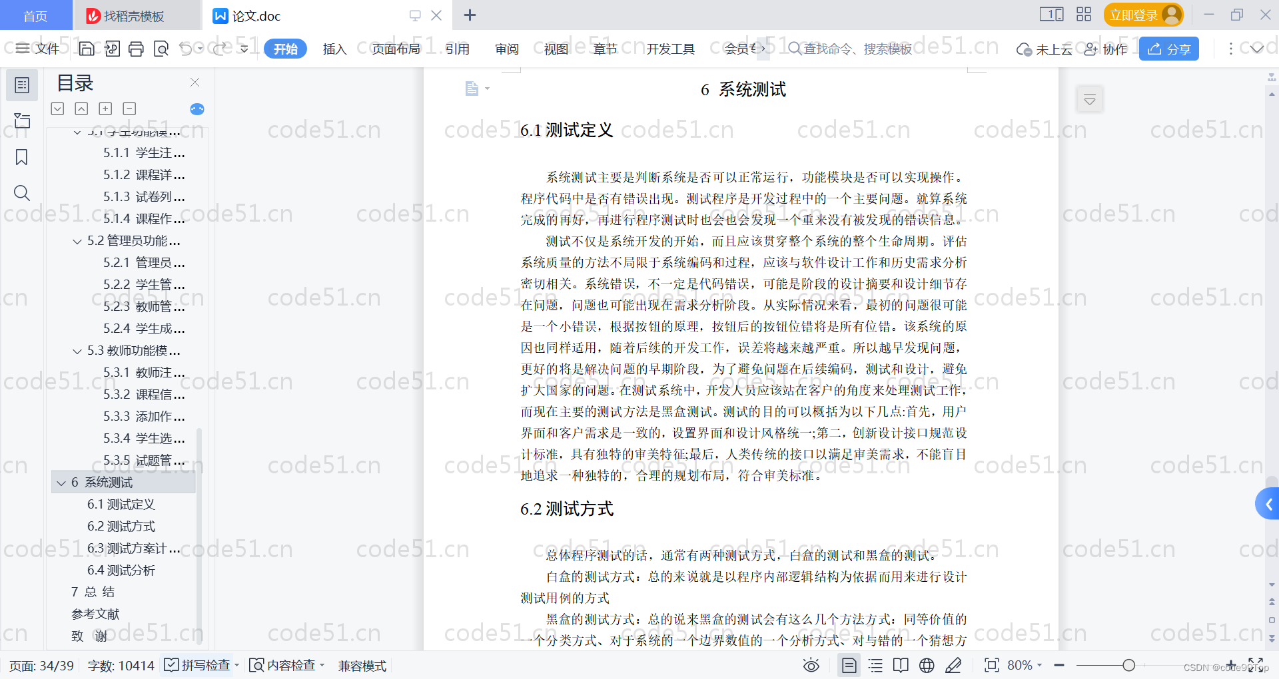The image size is (1279, 679).
Task: Open the find magnifier icon in sidebar
Action: [x=22, y=193]
